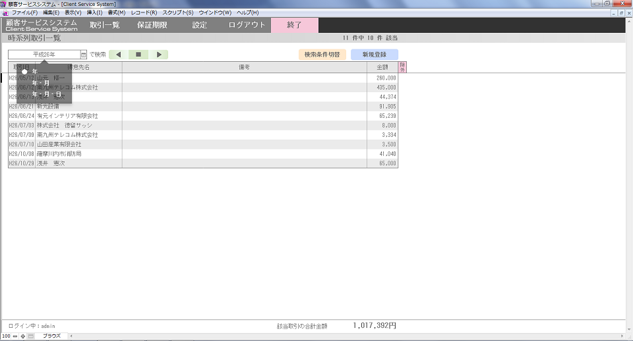Open the 設定 tab

199,25
